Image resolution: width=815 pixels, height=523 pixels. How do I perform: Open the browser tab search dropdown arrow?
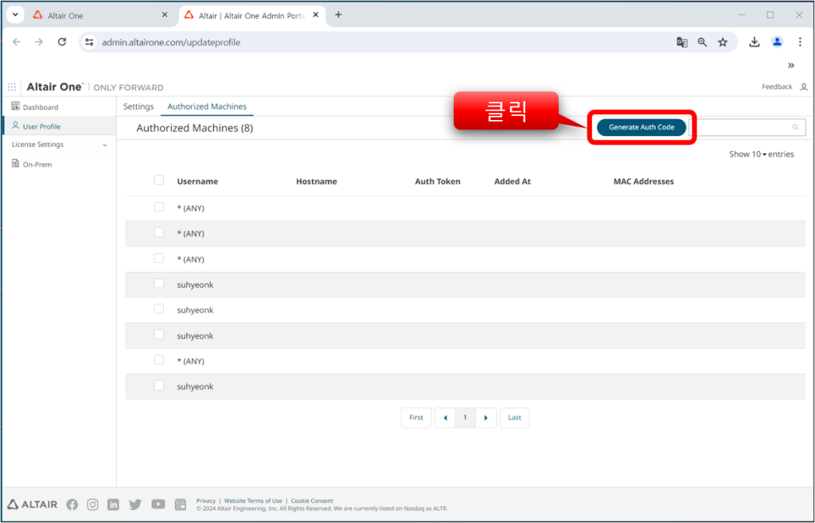point(15,15)
